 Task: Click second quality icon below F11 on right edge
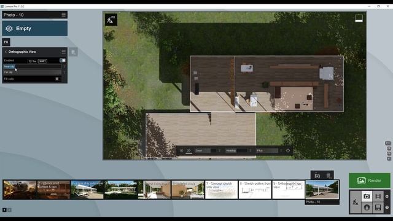coord(389,149)
